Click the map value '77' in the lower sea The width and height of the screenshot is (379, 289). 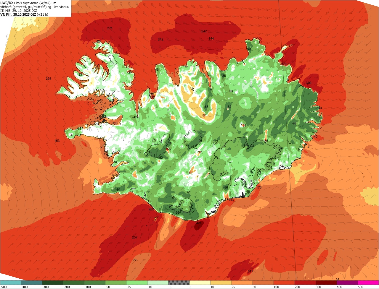point(135,260)
